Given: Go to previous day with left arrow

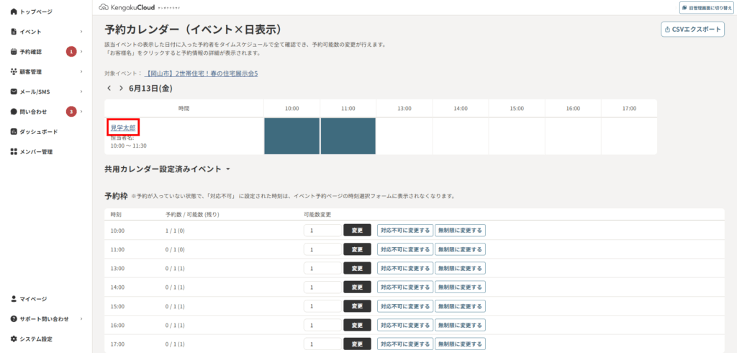Looking at the screenshot, I should (x=109, y=88).
